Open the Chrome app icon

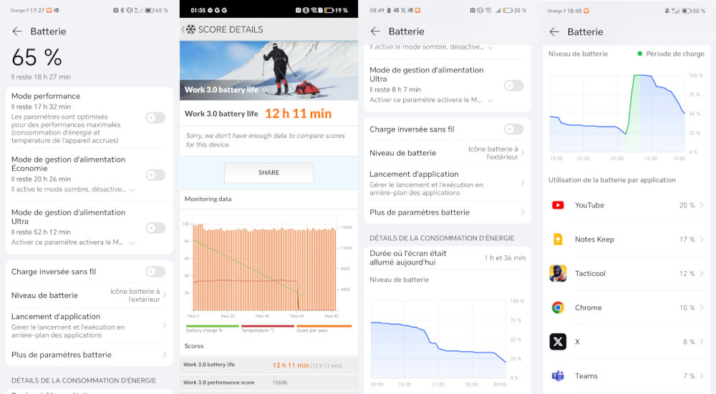coord(558,307)
